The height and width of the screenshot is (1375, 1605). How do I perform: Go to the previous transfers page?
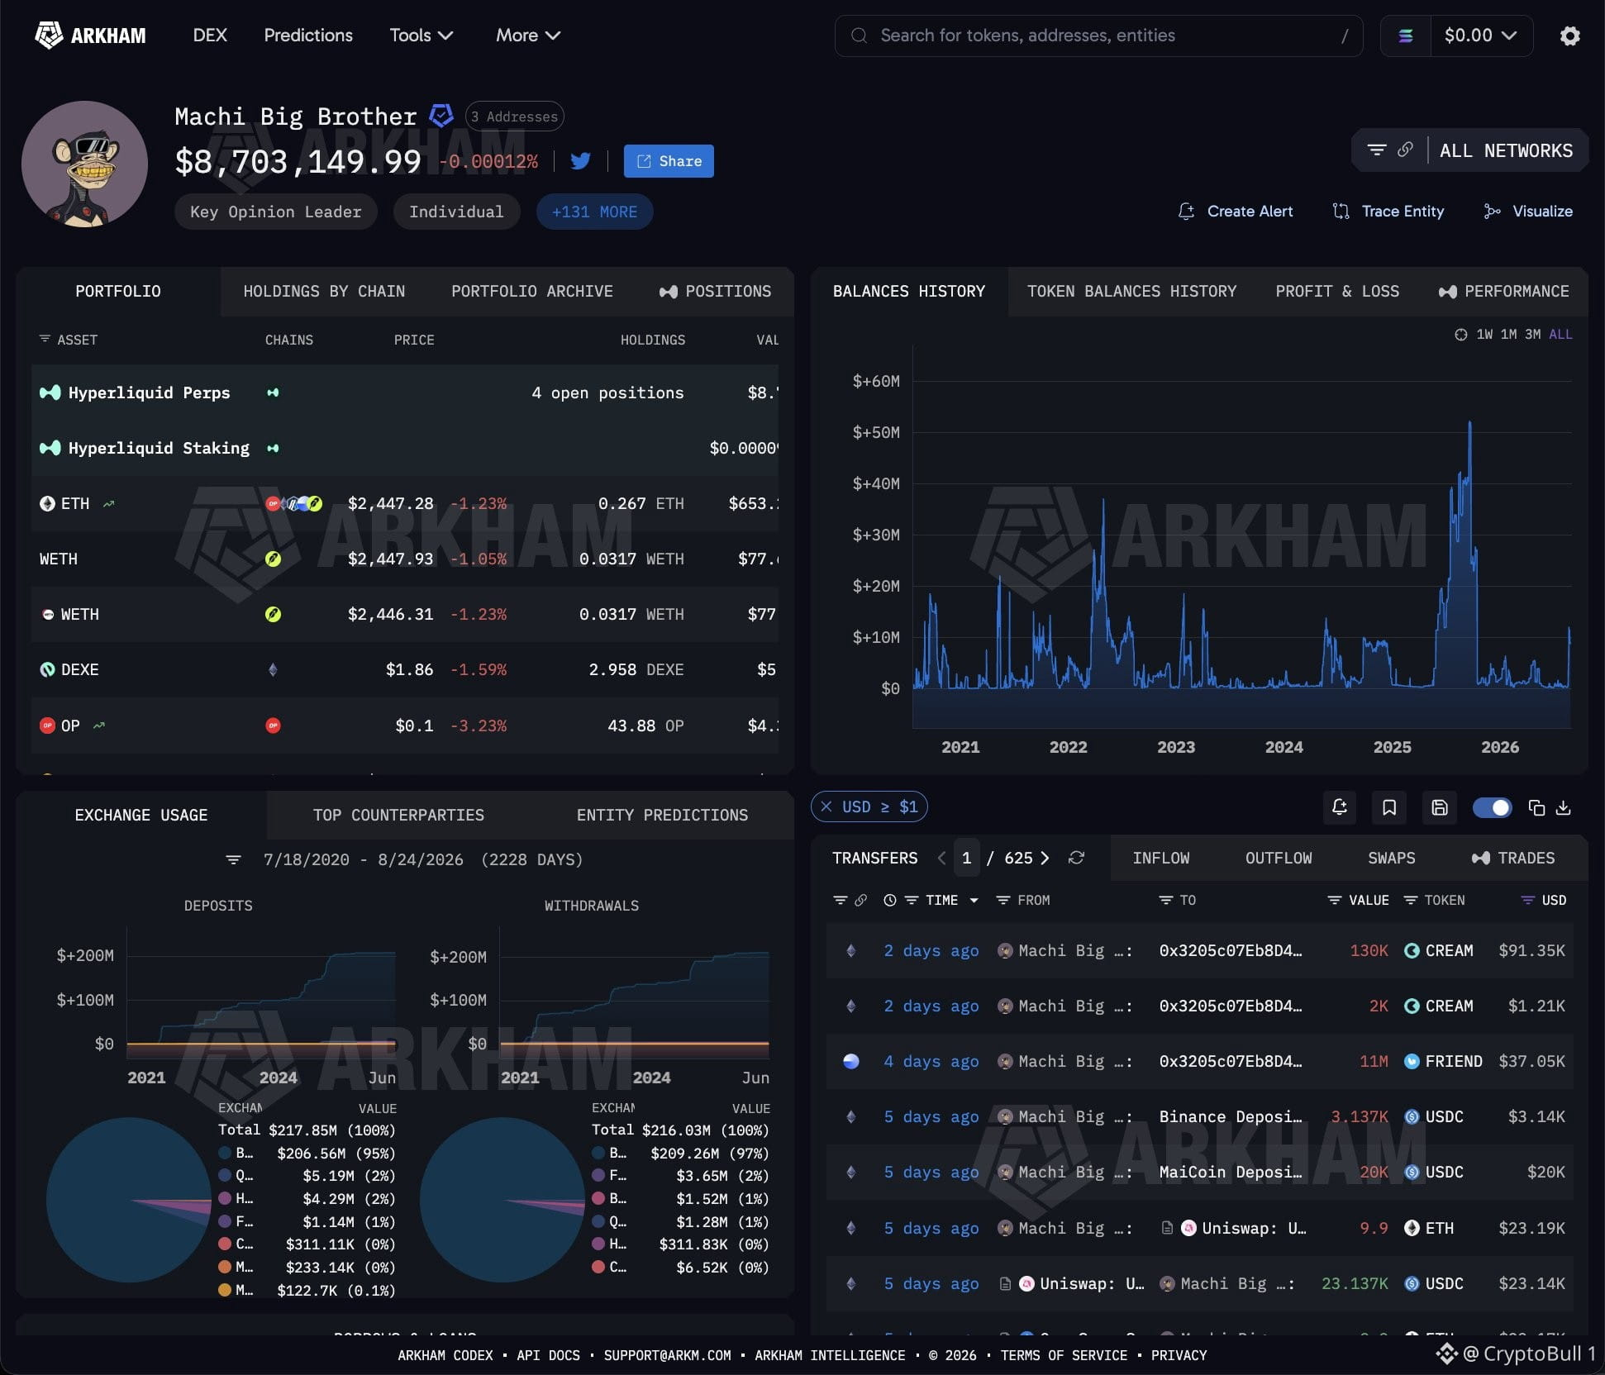click(x=941, y=858)
